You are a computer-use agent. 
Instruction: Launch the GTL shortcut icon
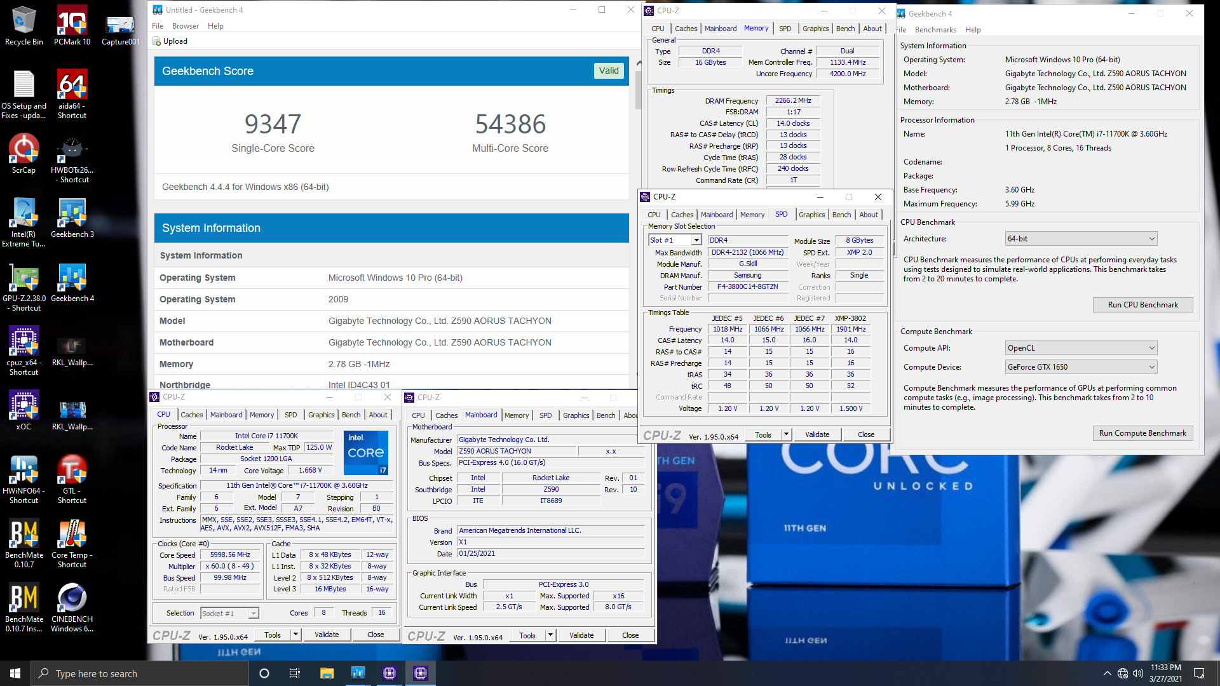pos(72,480)
